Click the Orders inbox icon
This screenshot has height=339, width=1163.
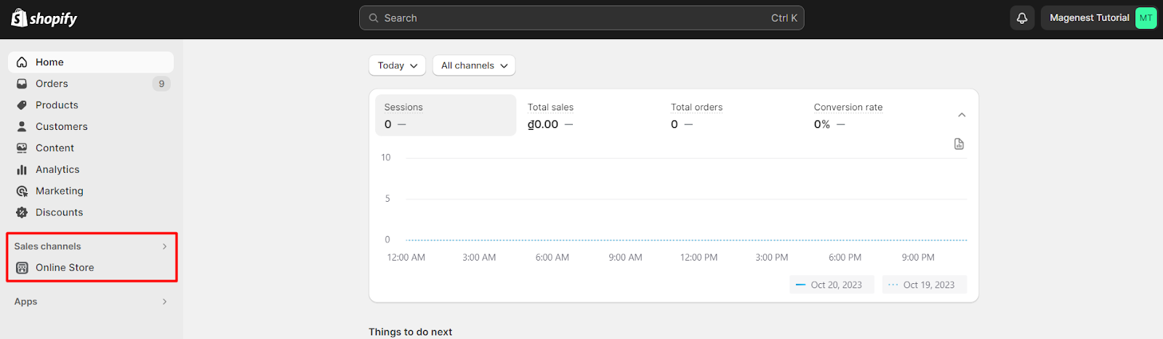tap(22, 83)
